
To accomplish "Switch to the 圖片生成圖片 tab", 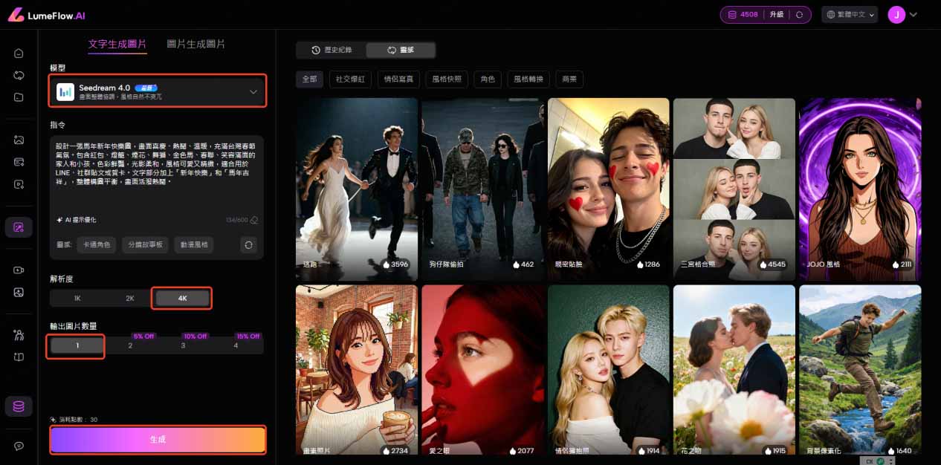I will tap(196, 44).
